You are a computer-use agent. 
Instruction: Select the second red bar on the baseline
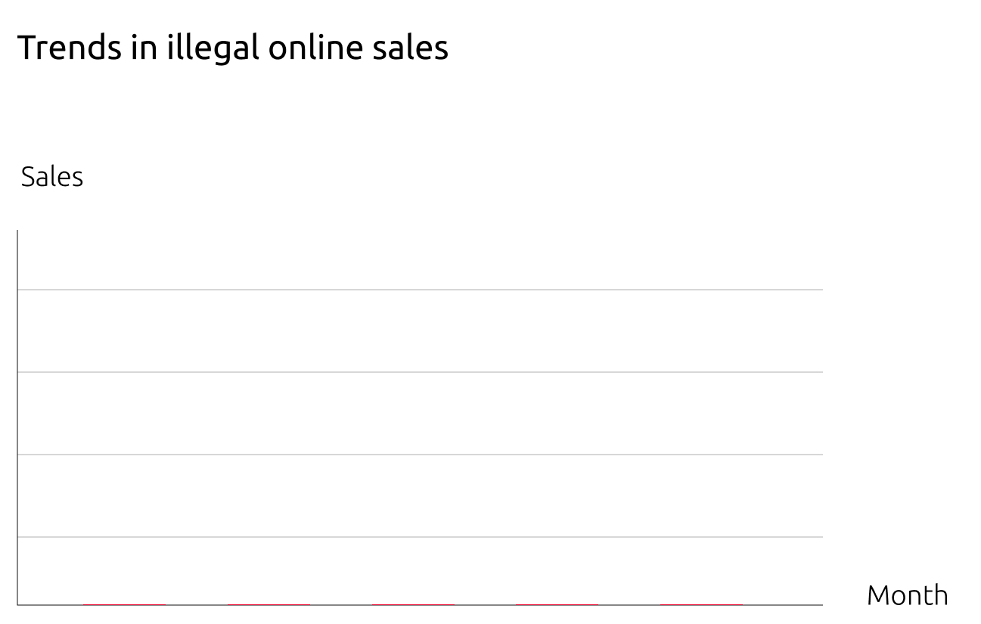pos(269,604)
